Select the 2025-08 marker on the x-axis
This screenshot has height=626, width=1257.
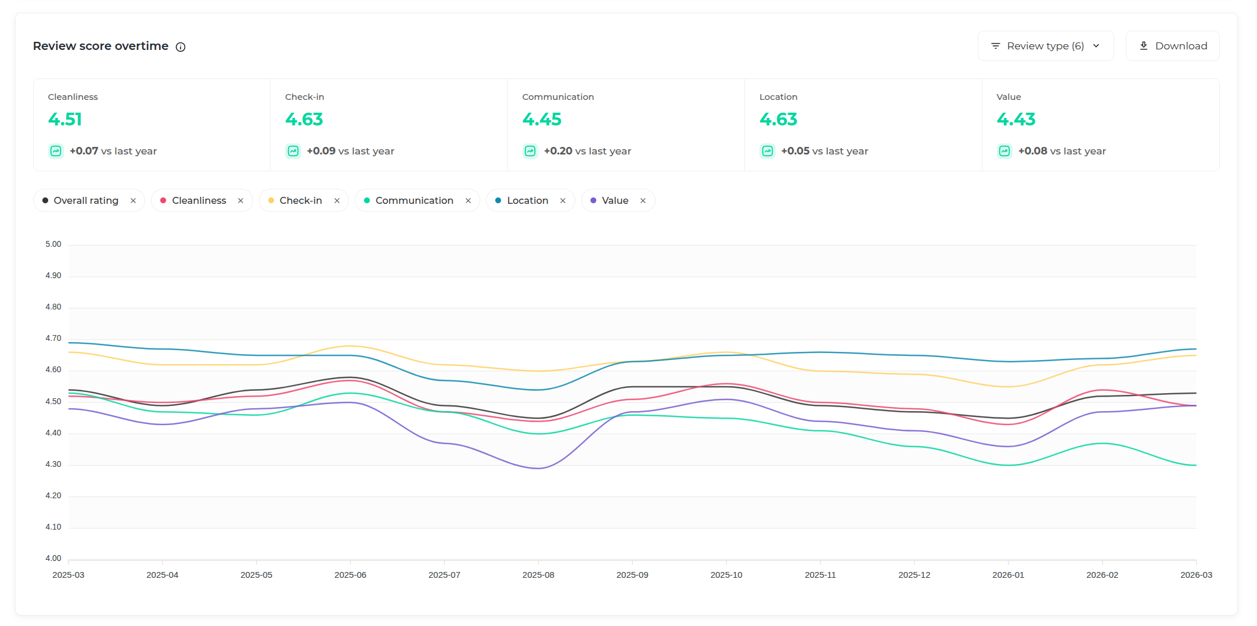tap(538, 574)
